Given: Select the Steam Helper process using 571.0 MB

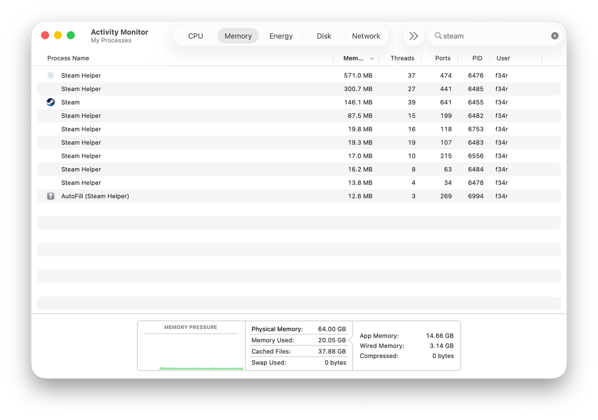Looking at the screenshot, I should pos(299,76).
